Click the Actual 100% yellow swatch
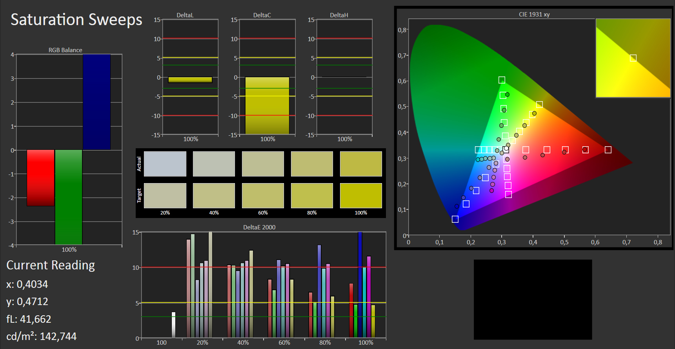The image size is (675, 349). pos(361,164)
